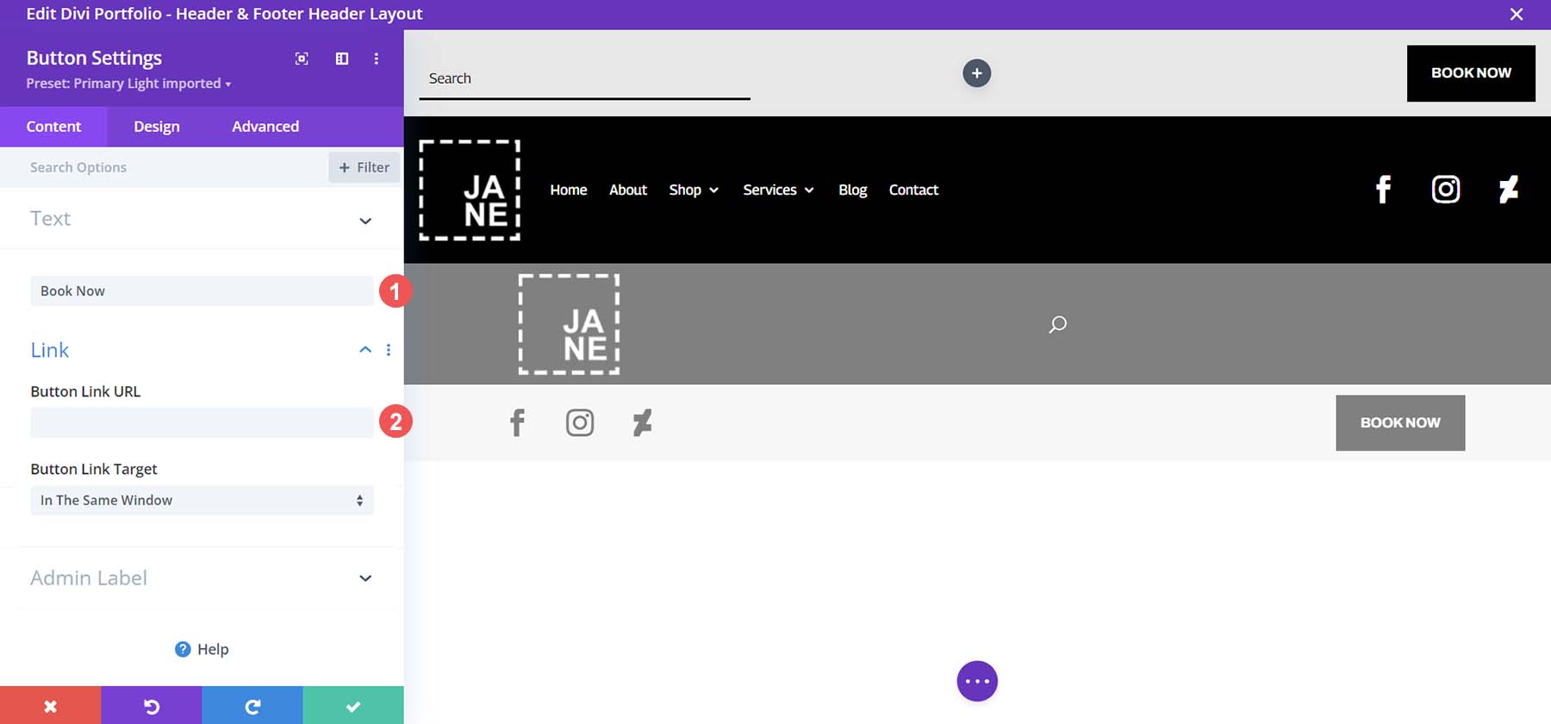Collapse the Link section
1551x724 pixels.
pyautogui.click(x=365, y=350)
